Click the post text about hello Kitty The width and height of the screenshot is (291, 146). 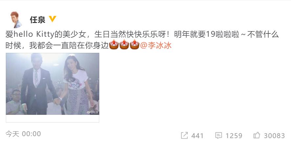(x=142, y=40)
